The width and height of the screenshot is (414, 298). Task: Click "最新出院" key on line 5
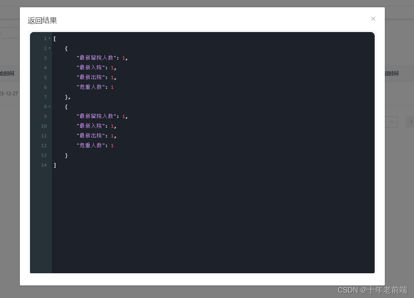90,77
